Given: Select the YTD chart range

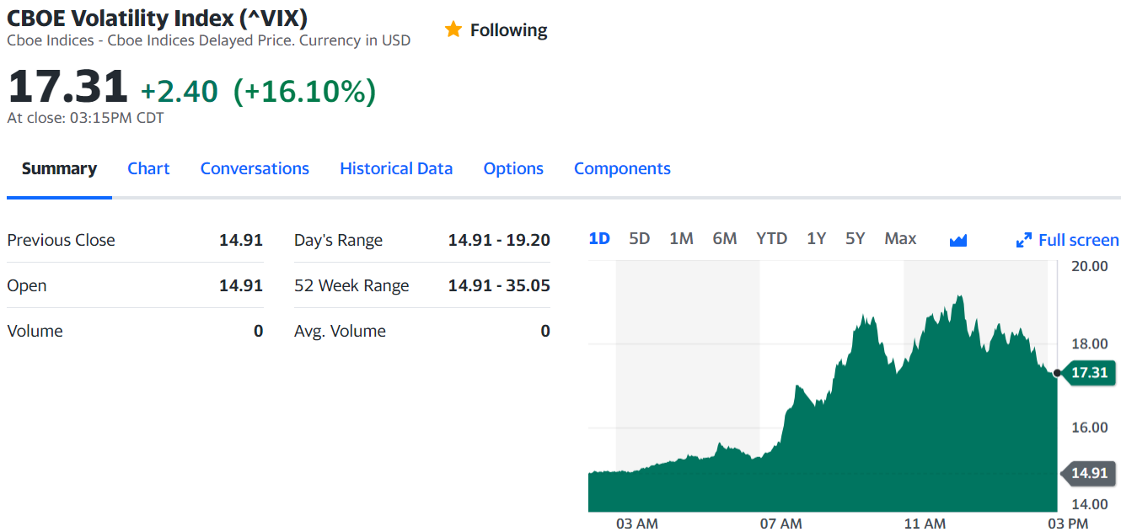Looking at the screenshot, I should point(771,238).
